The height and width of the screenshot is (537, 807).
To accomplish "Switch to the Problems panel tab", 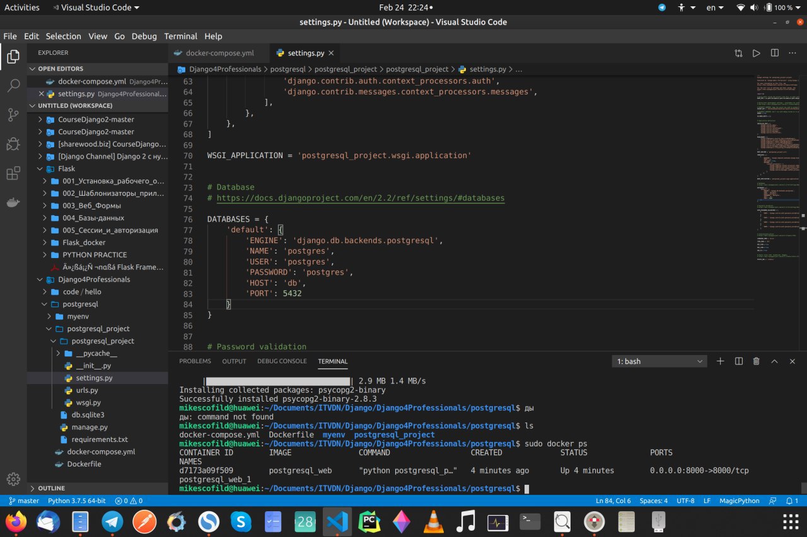I will click(195, 361).
